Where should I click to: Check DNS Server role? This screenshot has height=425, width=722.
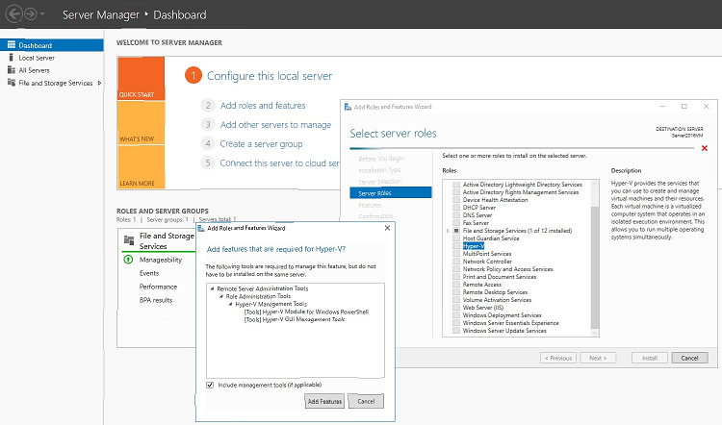(x=456, y=215)
